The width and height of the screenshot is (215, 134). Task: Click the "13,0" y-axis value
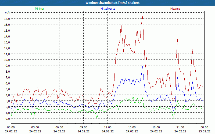[x=7, y=42]
